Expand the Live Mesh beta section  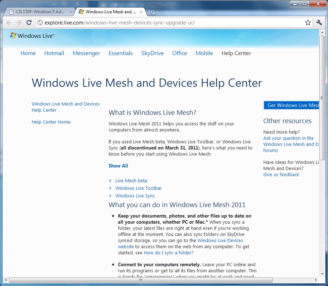pos(131,180)
